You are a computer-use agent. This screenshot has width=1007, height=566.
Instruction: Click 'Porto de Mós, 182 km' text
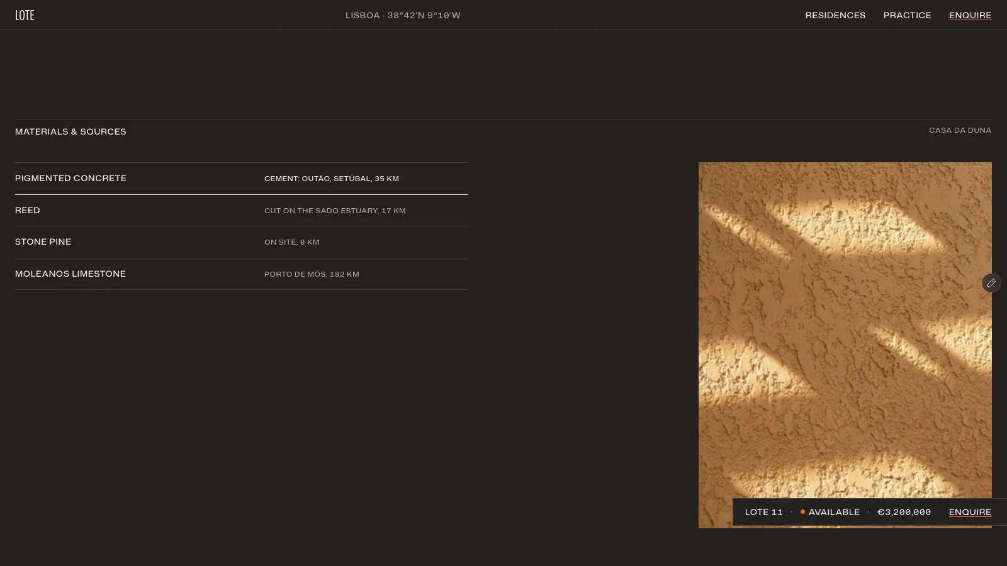click(312, 274)
